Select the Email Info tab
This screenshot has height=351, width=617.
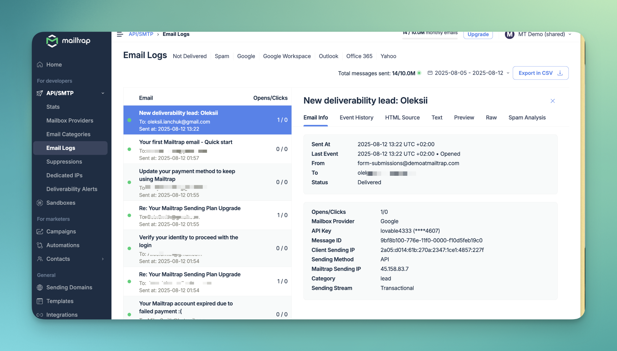pyautogui.click(x=315, y=118)
